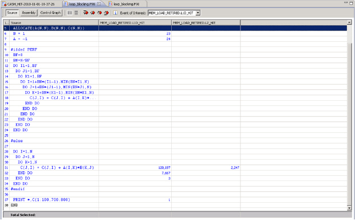Click the stacked rows layout icon
The width and height of the screenshot is (355, 220).
[x=76, y=13]
